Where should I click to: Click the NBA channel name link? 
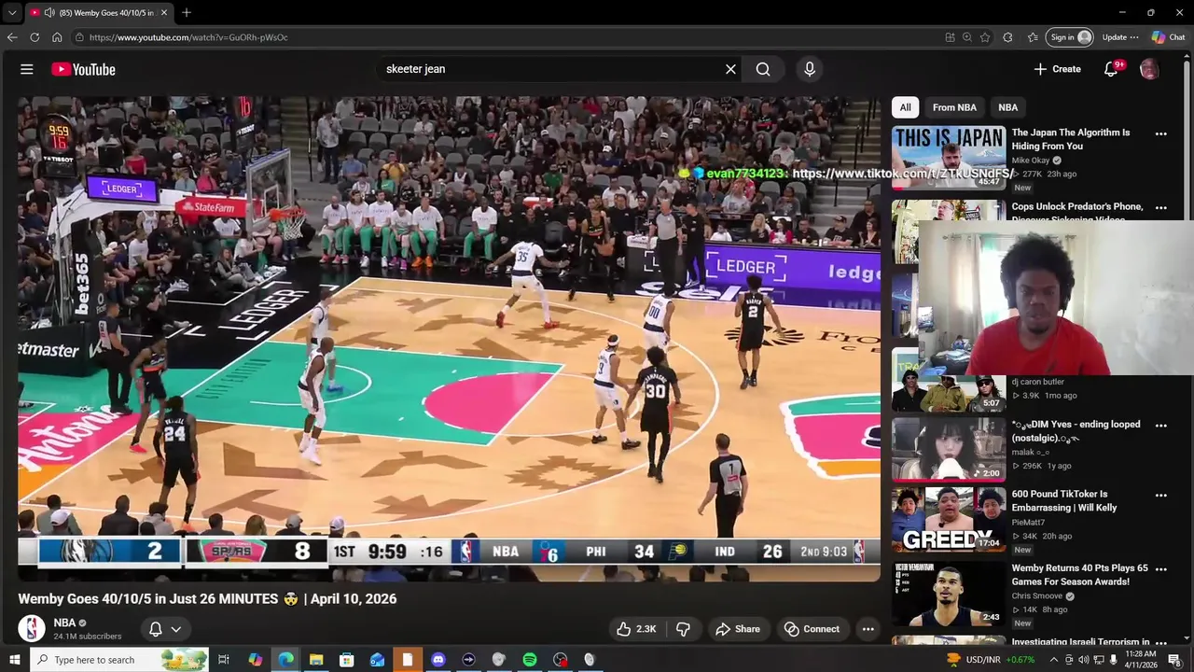click(x=64, y=623)
